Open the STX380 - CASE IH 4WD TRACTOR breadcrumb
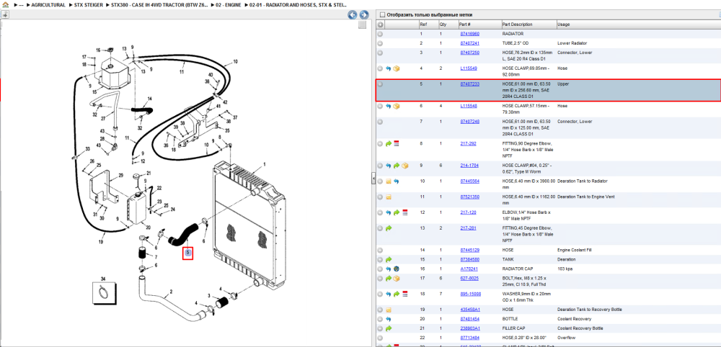Image resolution: width=721 pixels, height=347 pixels. tap(159, 5)
